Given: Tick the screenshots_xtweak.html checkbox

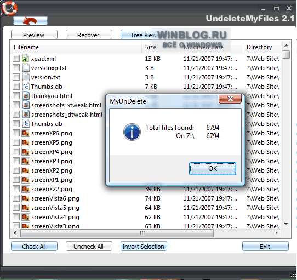Looking at the screenshot, I should [x=16, y=105].
